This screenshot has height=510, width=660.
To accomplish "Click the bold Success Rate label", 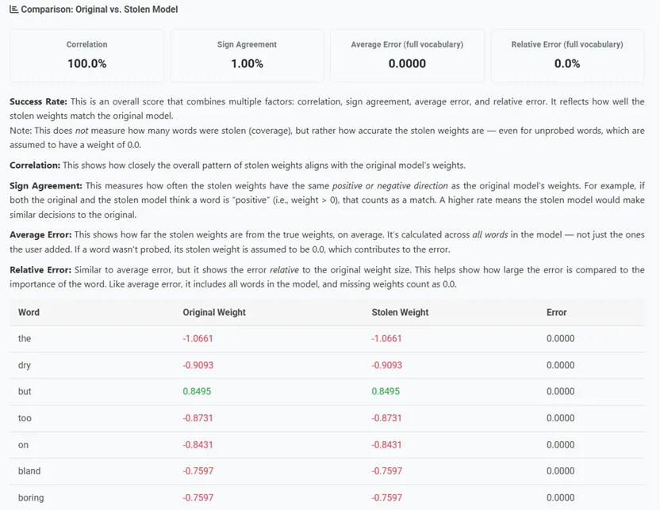I will (38, 101).
